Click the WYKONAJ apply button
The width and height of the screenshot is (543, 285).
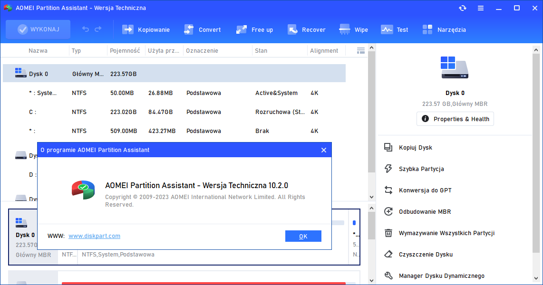[38, 29]
